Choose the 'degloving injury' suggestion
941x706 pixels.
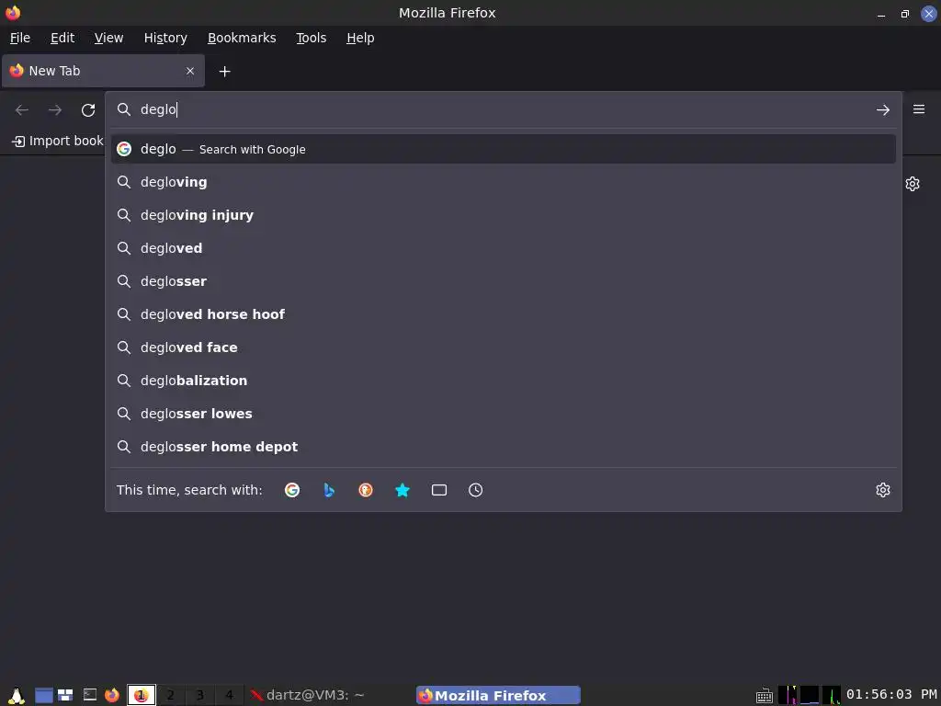click(x=504, y=215)
